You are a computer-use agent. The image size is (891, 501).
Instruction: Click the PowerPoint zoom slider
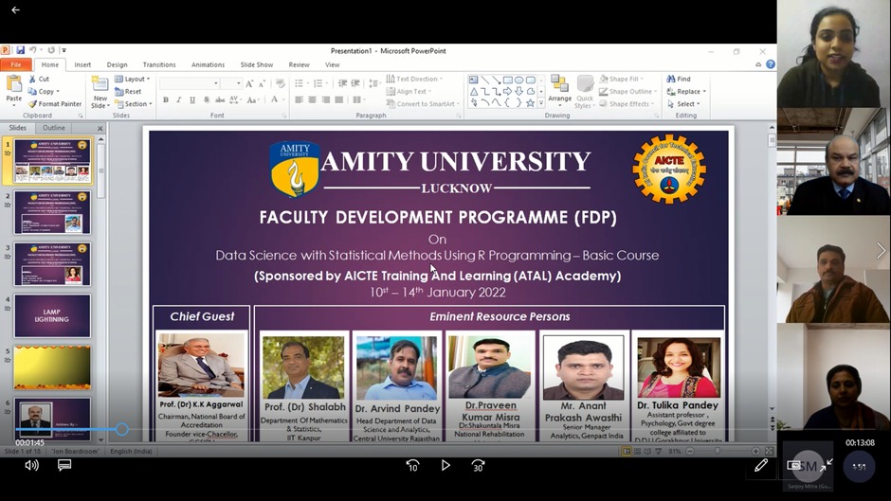(718, 451)
